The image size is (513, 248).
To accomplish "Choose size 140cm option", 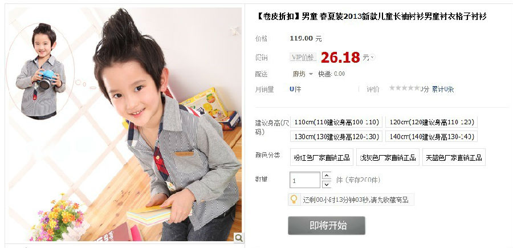I will 431,136.
